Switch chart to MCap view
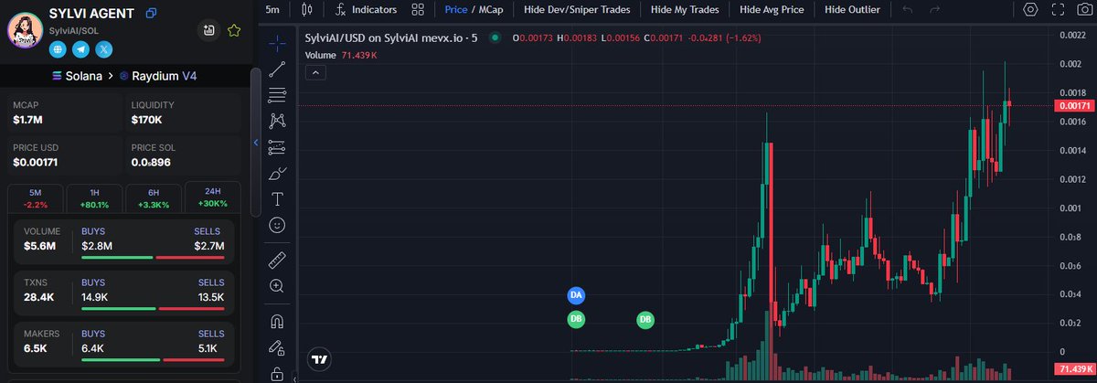 (491, 9)
